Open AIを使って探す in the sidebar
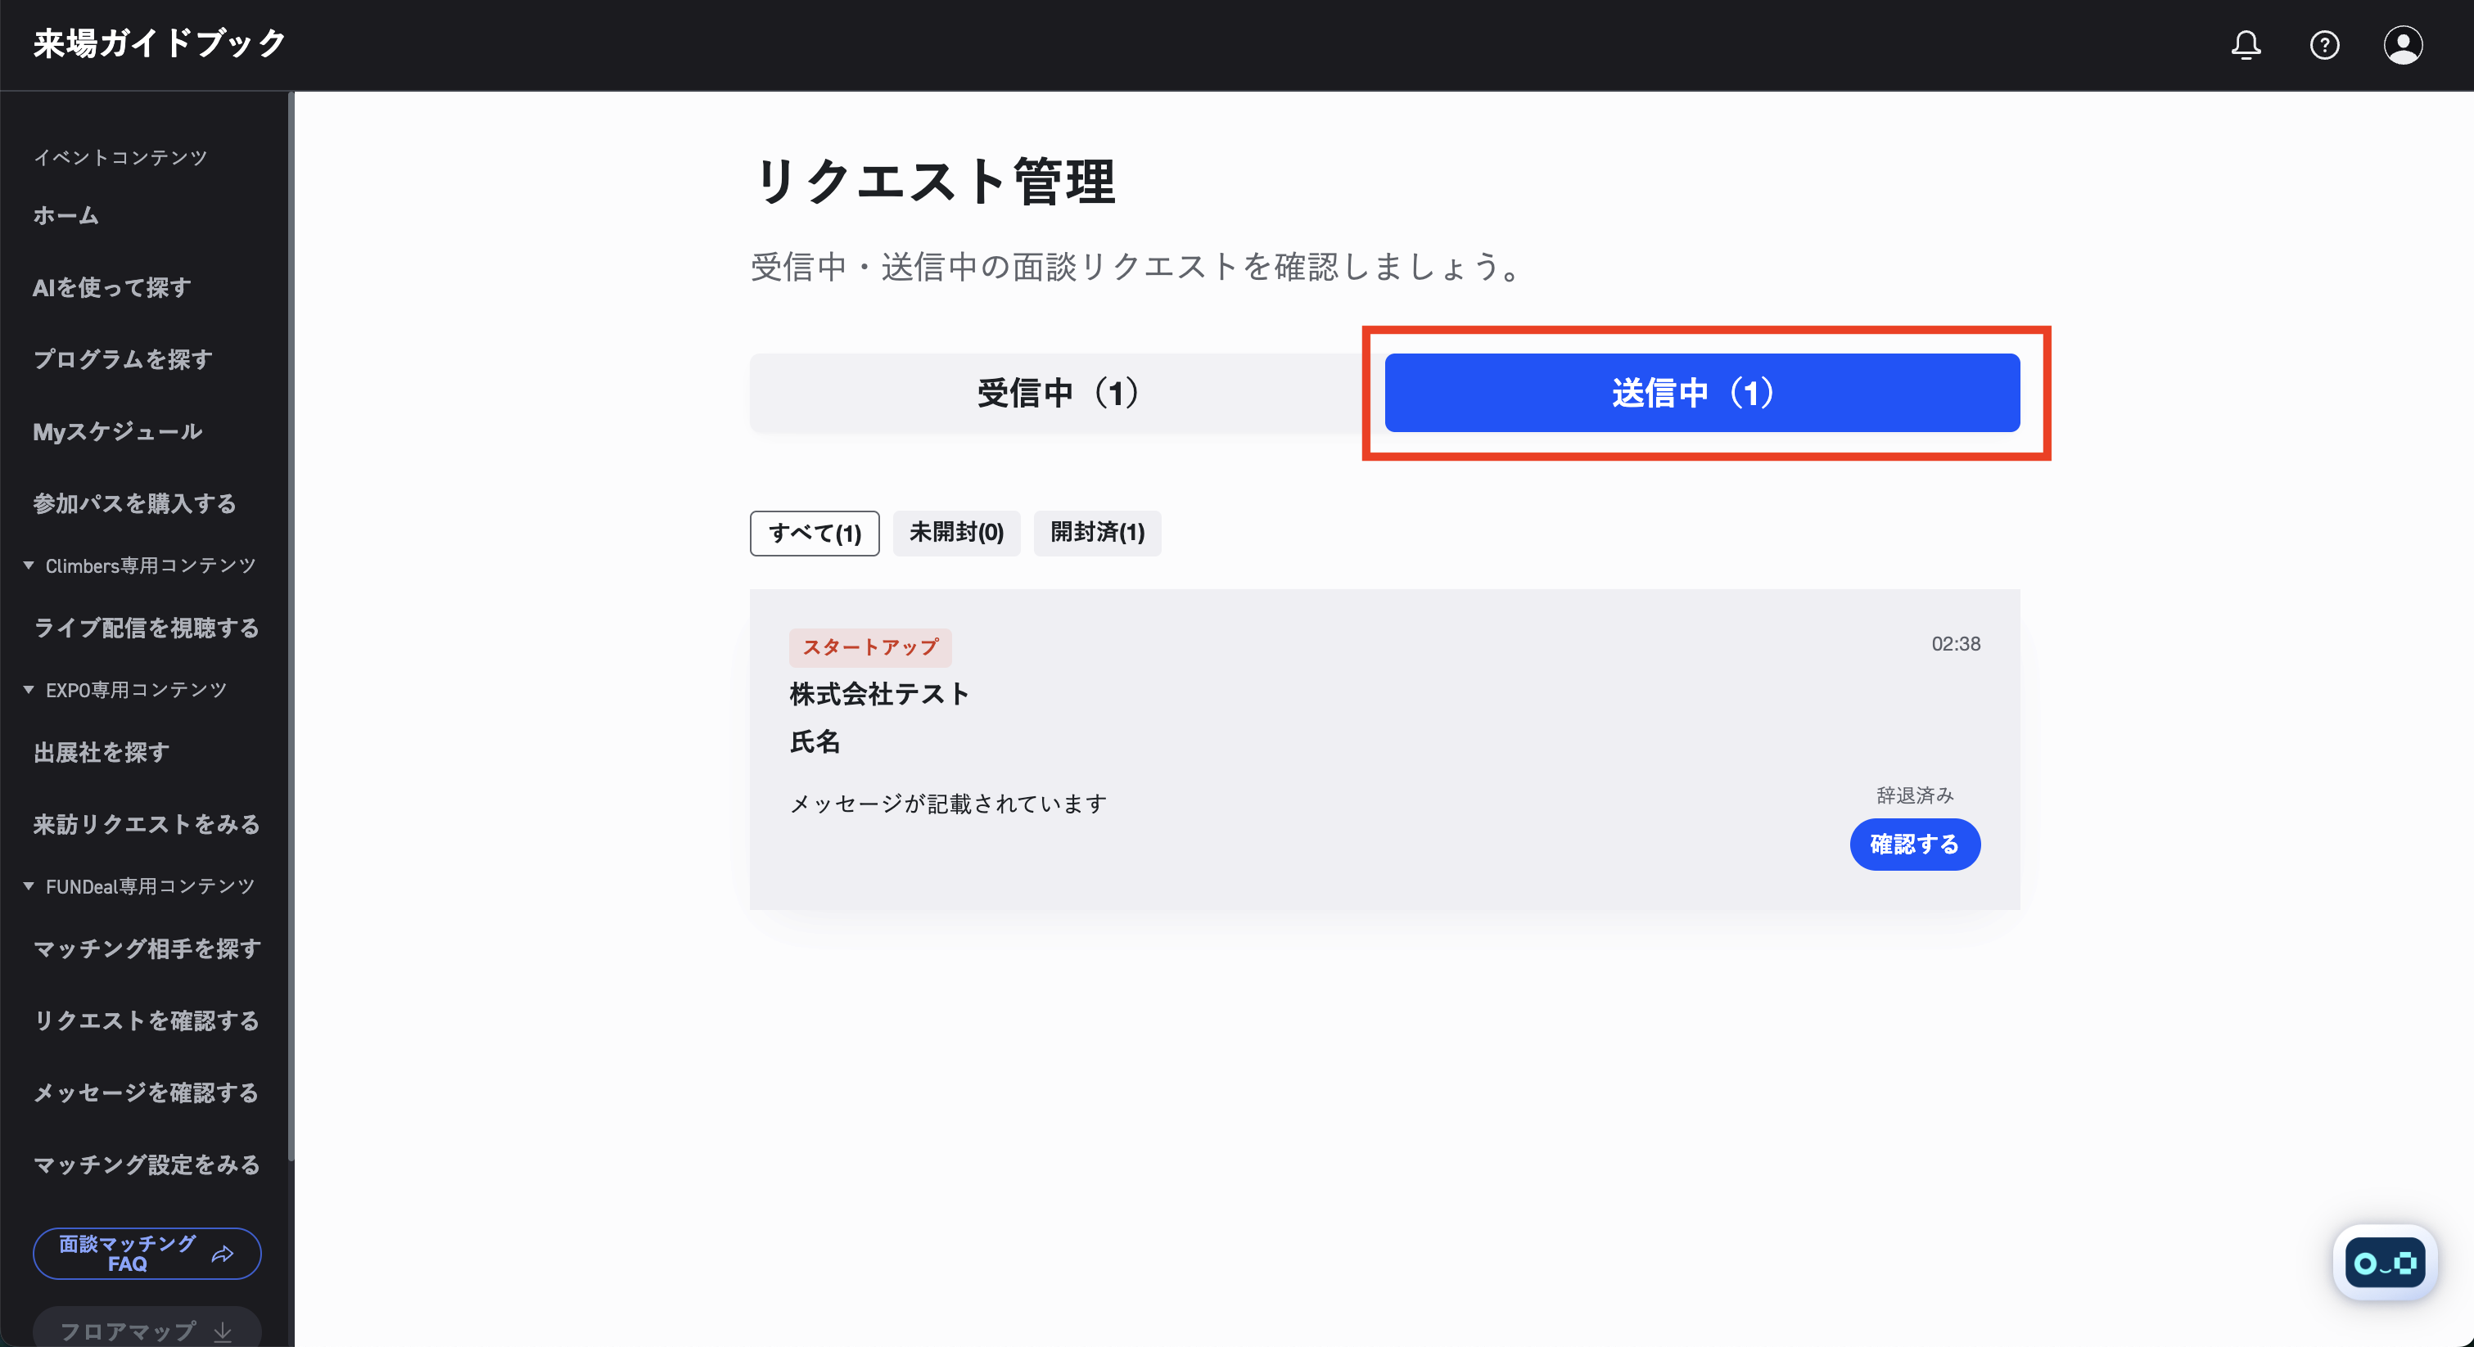Screen dimensions: 2474x1347 tap(112, 288)
